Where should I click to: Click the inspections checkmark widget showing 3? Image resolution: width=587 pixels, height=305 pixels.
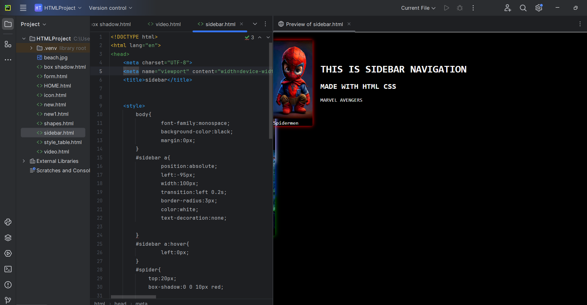click(249, 37)
